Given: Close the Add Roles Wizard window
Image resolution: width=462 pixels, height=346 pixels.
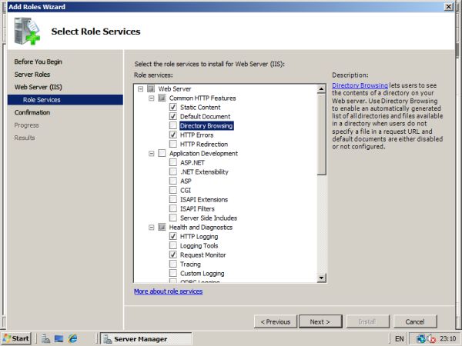Looking at the screenshot, I should pyautogui.click(x=448, y=6).
